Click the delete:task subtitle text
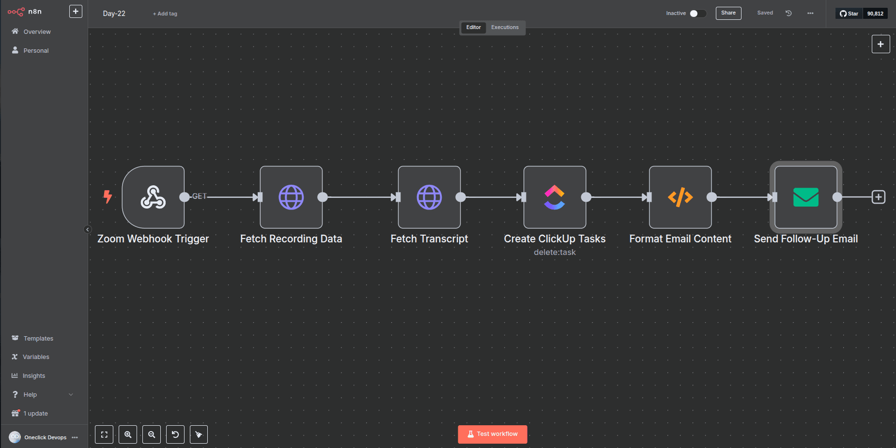The image size is (896, 448). [555, 252]
